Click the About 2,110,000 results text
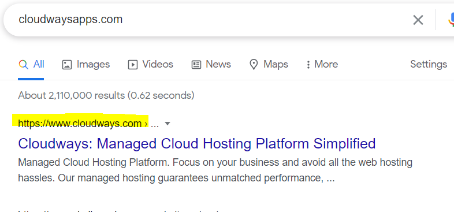454x212 pixels. (x=106, y=95)
